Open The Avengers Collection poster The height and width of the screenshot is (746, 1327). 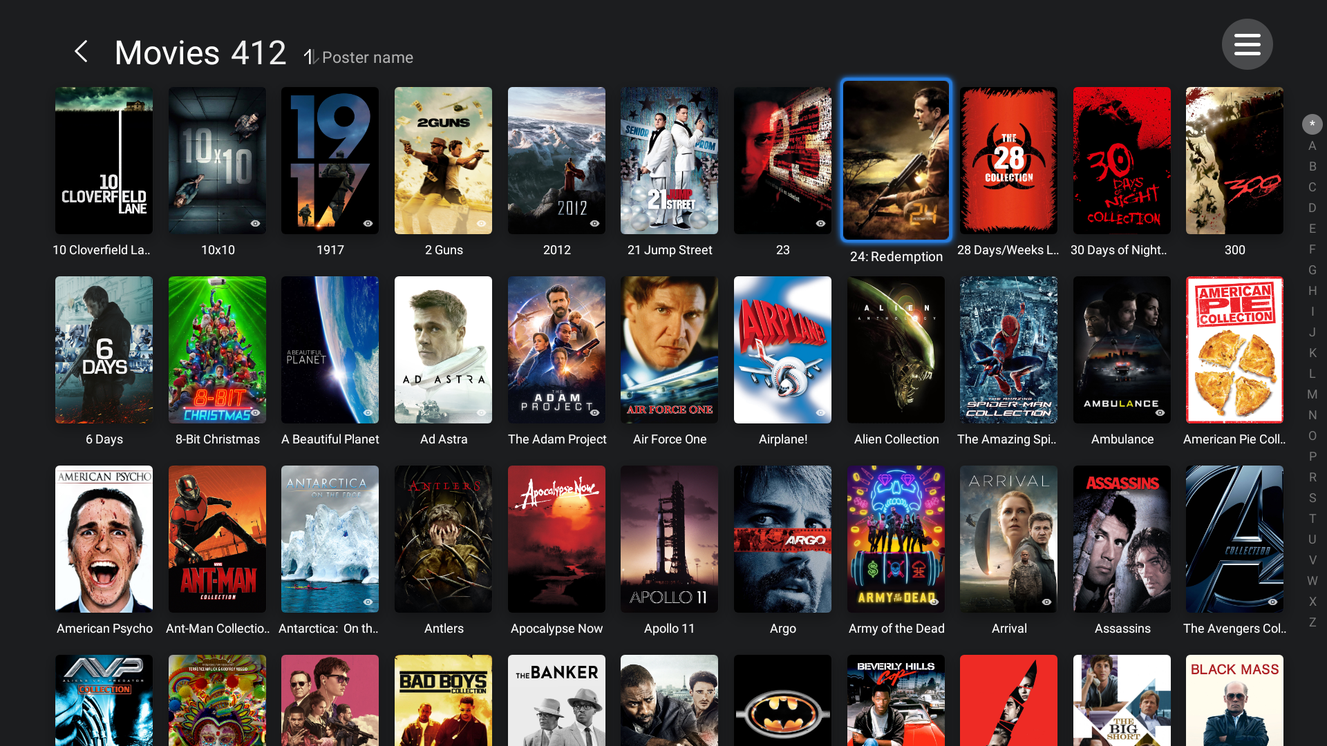(x=1234, y=539)
